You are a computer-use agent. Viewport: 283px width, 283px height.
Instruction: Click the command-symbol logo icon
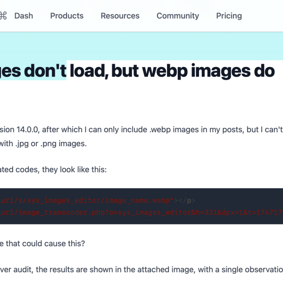[3, 16]
